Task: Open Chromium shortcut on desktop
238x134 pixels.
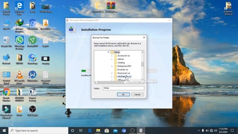Action: [32, 24]
